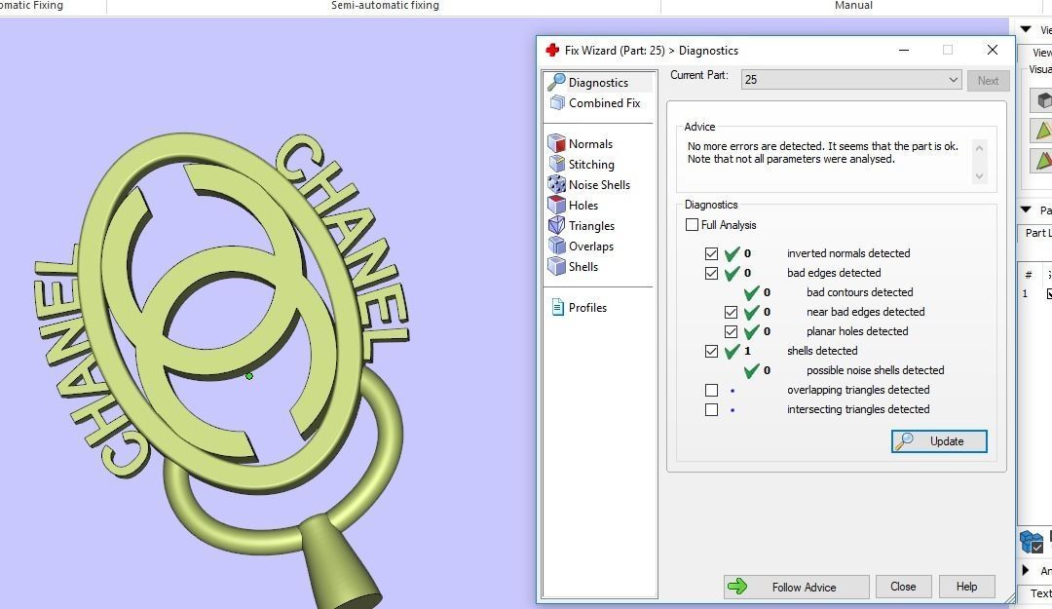Click the 'inverted normals detected' label

[x=848, y=253]
